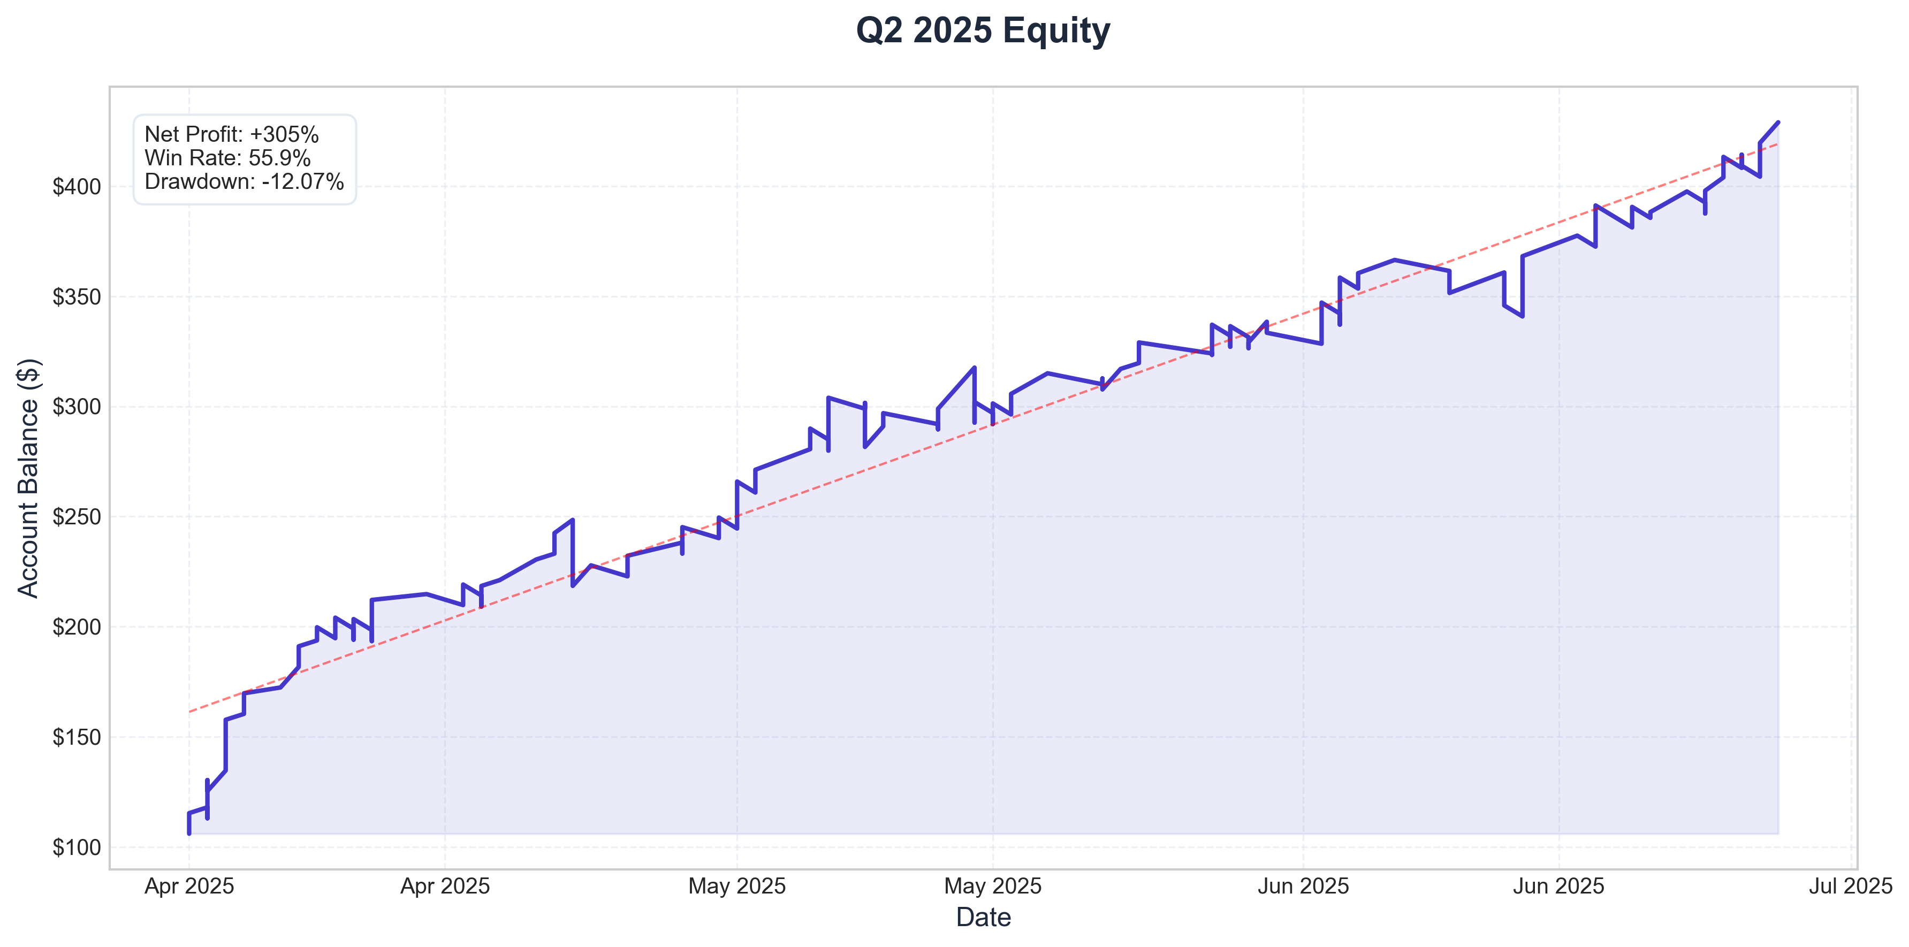Screen dimensions: 1909x947
Task: Click the Net Profit +305% stat line
Action: (231, 134)
